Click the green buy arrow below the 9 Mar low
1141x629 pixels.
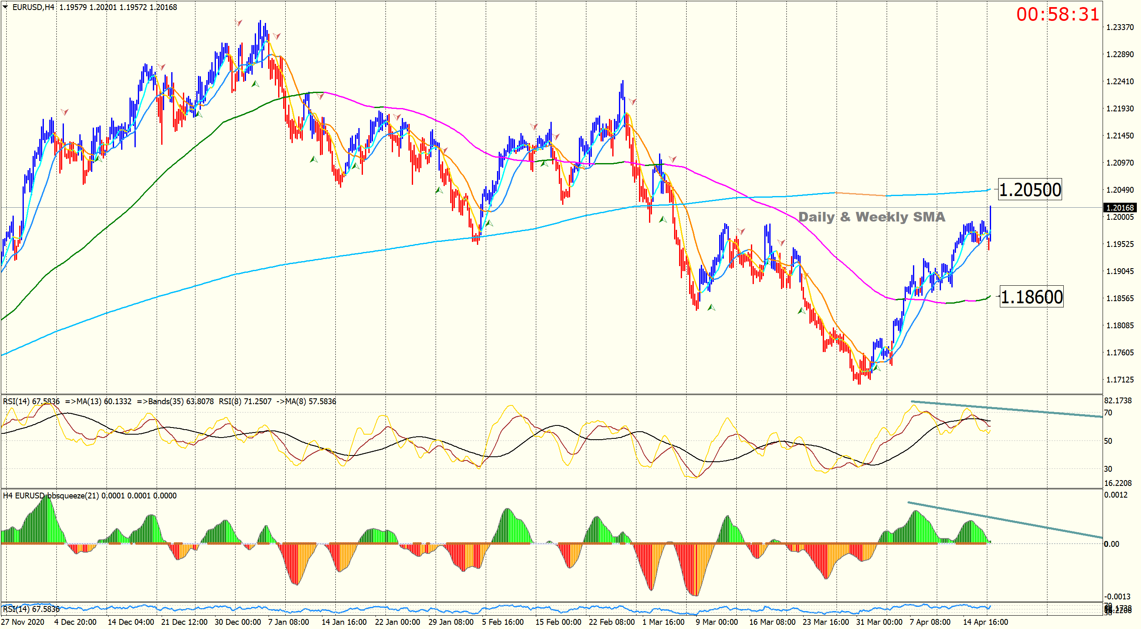tap(711, 307)
